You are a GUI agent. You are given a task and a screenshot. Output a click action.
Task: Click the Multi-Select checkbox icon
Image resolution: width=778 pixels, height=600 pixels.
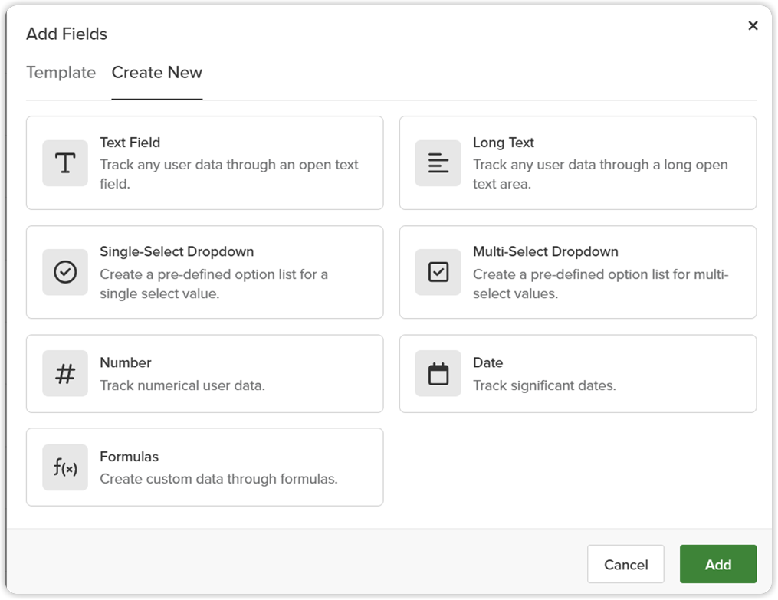438,272
